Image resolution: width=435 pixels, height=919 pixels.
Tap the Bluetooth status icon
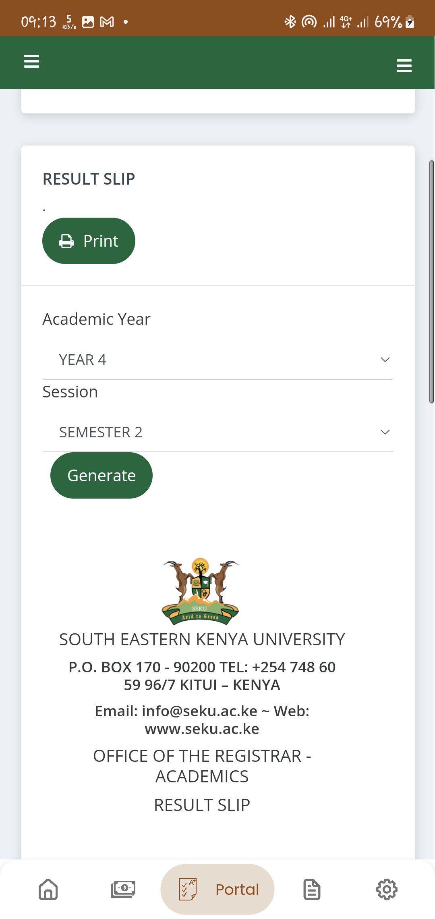tap(290, 22)
